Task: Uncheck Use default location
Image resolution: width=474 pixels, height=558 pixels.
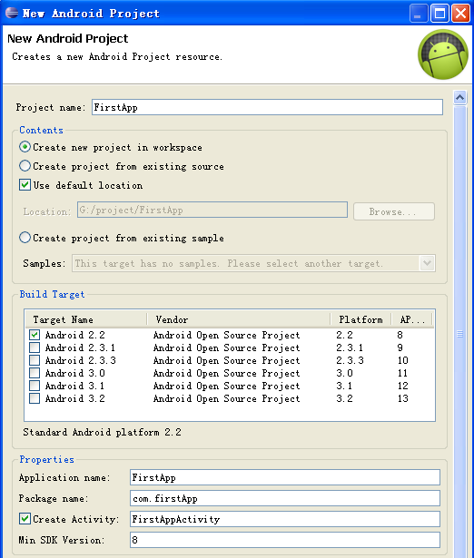Action: coord(25,185)
